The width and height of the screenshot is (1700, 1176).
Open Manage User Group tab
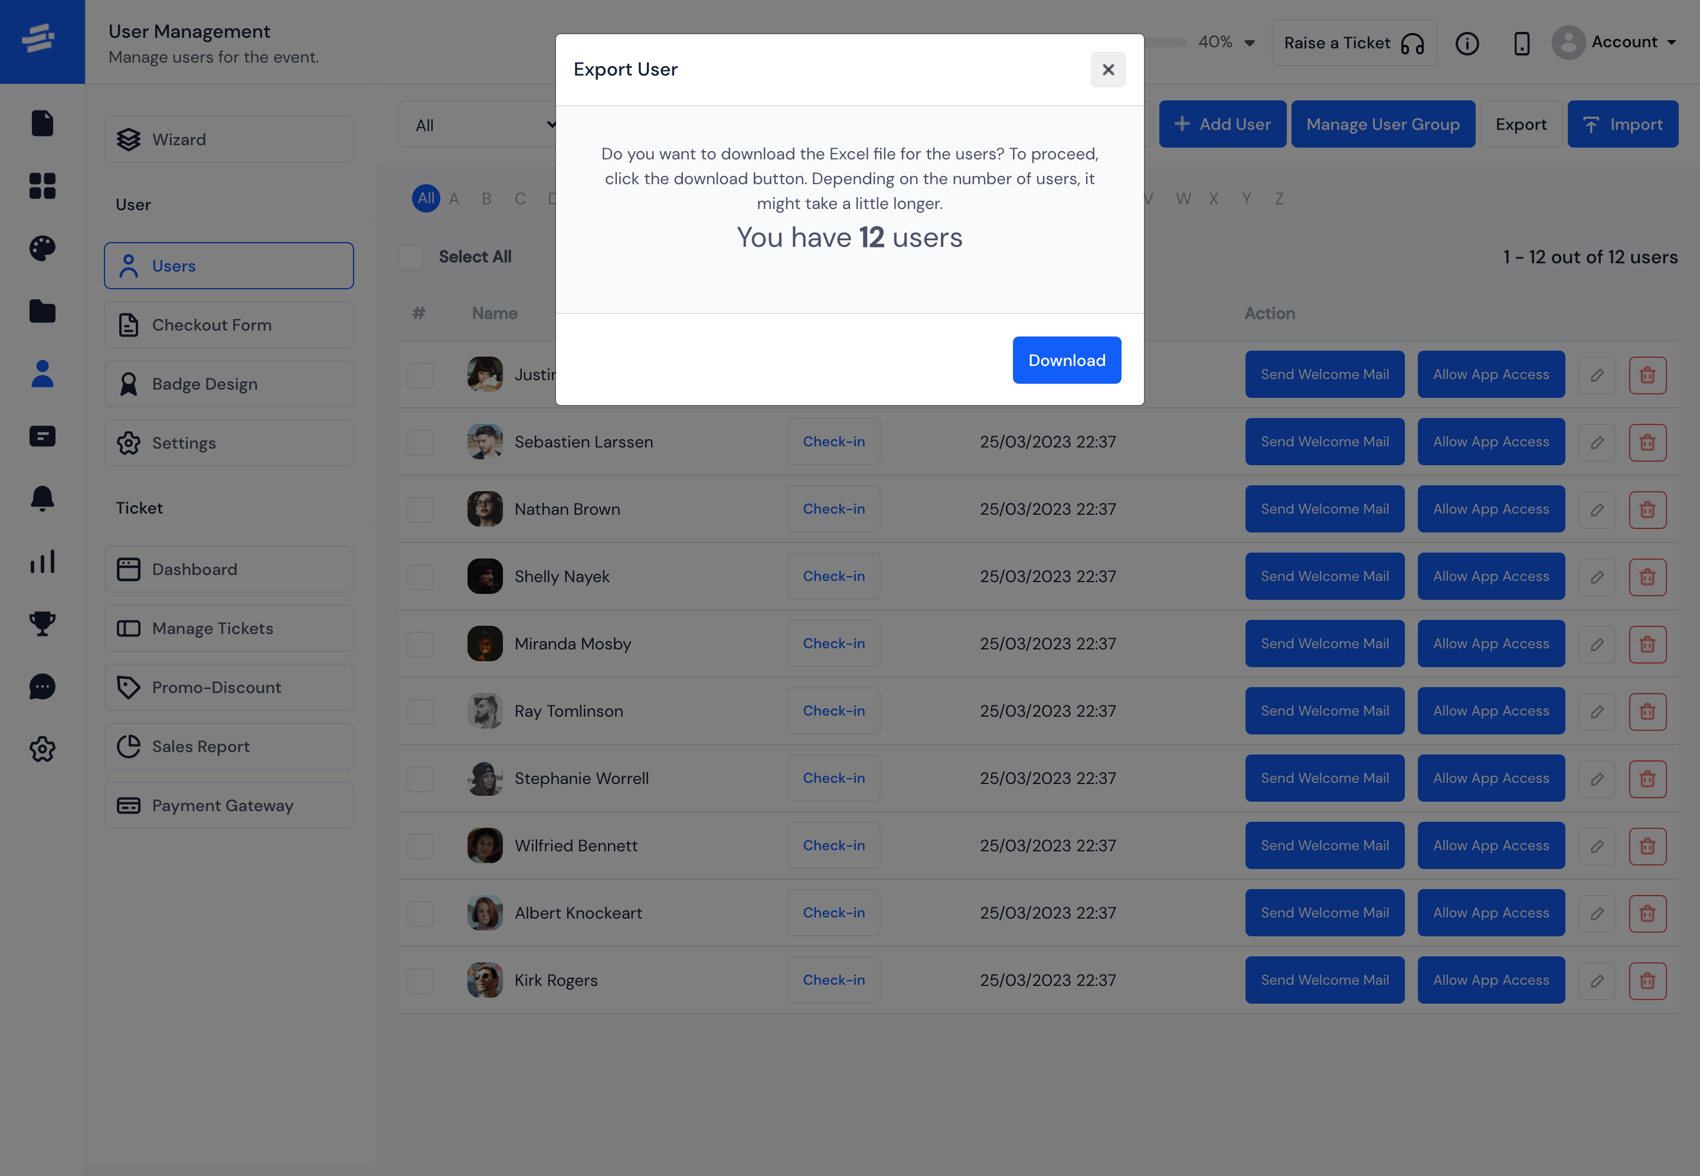(x=1384, y=124)
